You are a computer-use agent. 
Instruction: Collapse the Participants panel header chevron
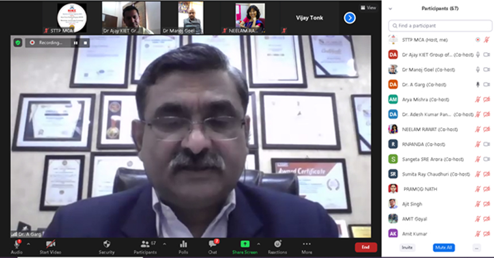pyautogui.click(x=391, y=9)
